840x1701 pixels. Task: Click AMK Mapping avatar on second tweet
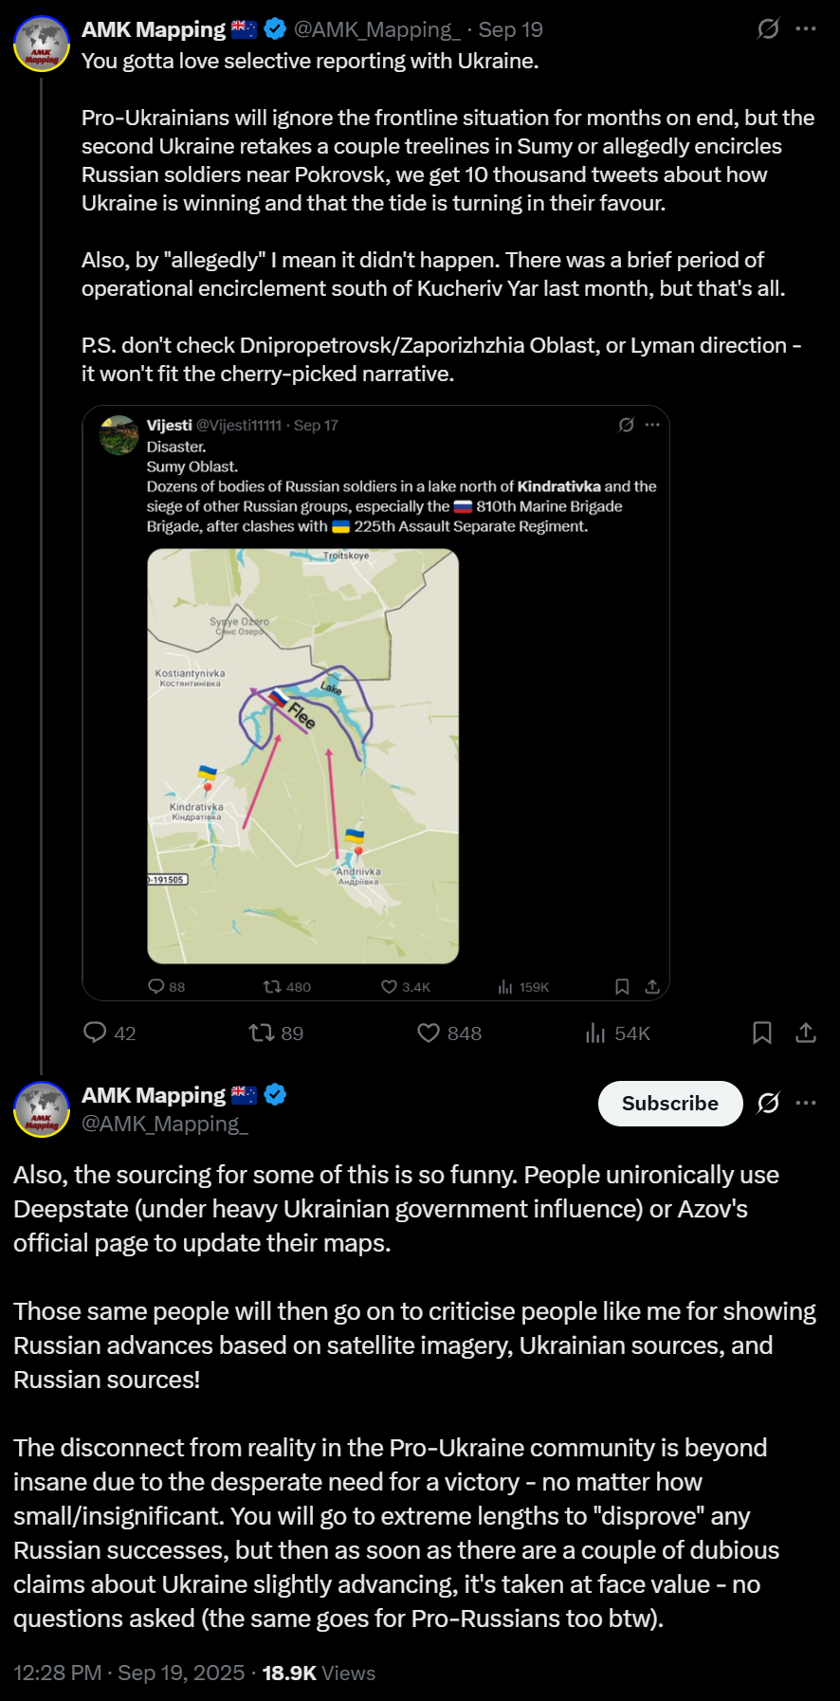(x=42, y=1108)
